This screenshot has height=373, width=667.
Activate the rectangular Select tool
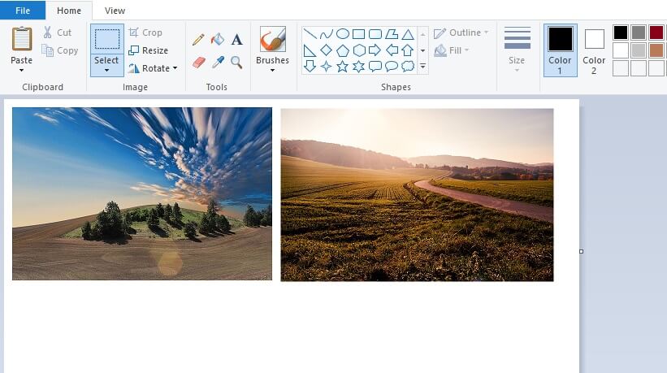(106, 39)
